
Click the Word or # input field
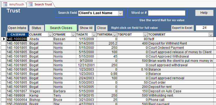coord(166,13)
